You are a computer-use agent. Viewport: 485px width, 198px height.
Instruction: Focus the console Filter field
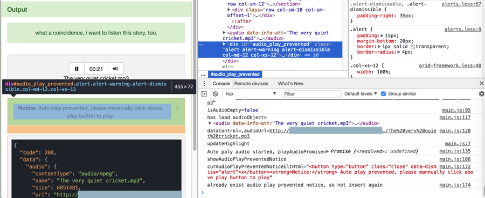click(x=312, y=93)
